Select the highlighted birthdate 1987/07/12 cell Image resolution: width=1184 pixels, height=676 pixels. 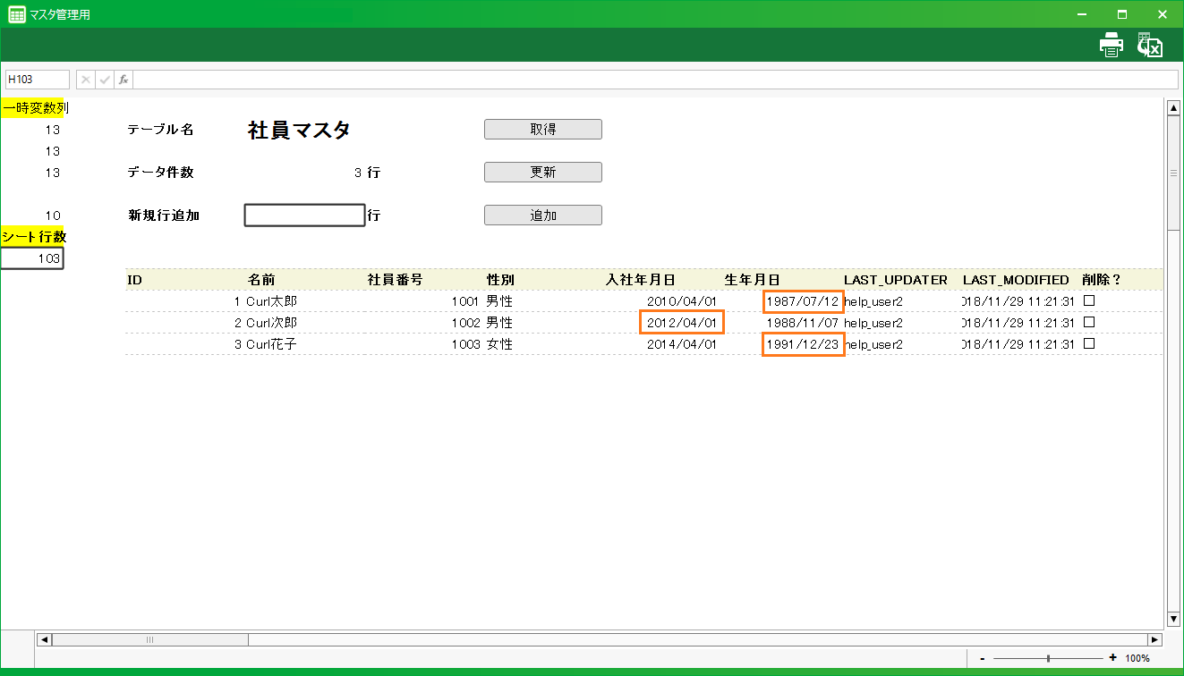click(x=803, y=301)
